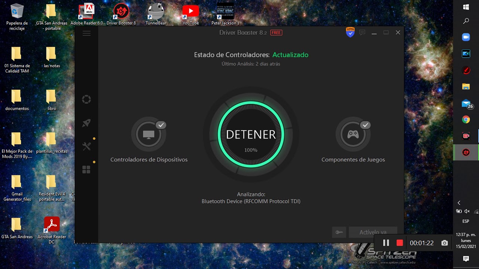Open the Windows Start button

(466, 7)
